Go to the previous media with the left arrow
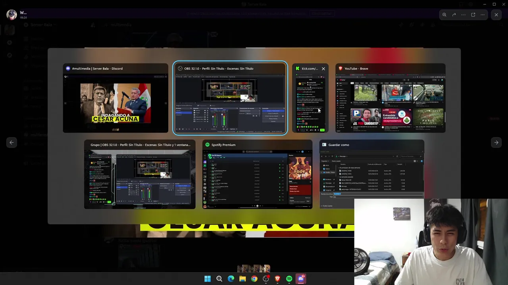The height and width of the screenshot is (285, 508). point(12,142)
